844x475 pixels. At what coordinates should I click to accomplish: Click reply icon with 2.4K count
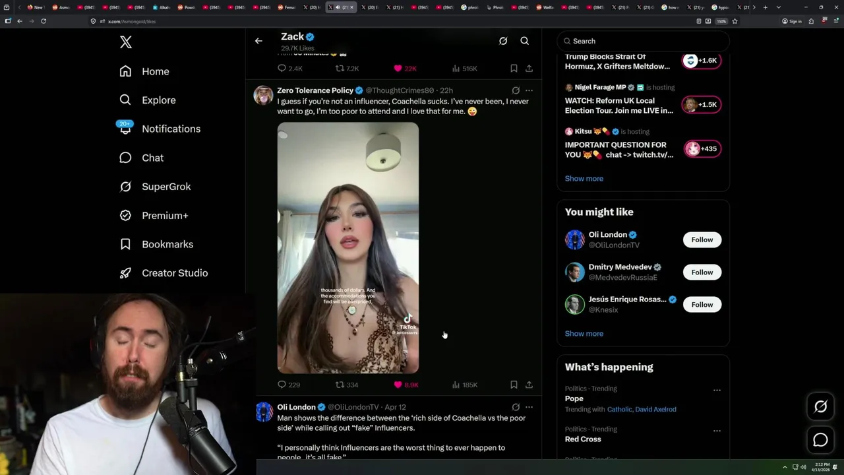282,69
